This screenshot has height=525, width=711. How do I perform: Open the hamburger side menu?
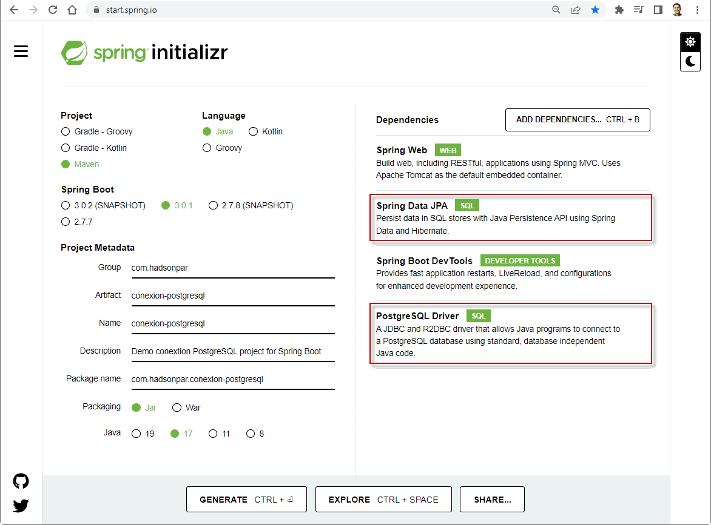pyautogui.click(x=21, y=51)
